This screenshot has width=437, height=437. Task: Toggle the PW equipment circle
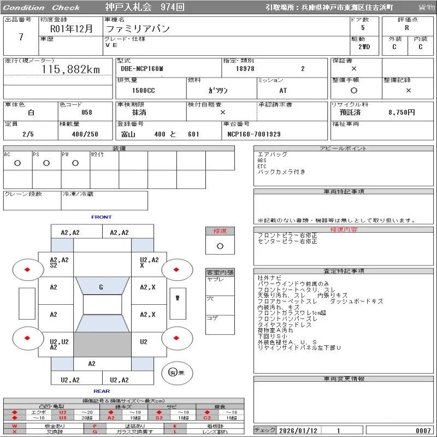(75, 163)
